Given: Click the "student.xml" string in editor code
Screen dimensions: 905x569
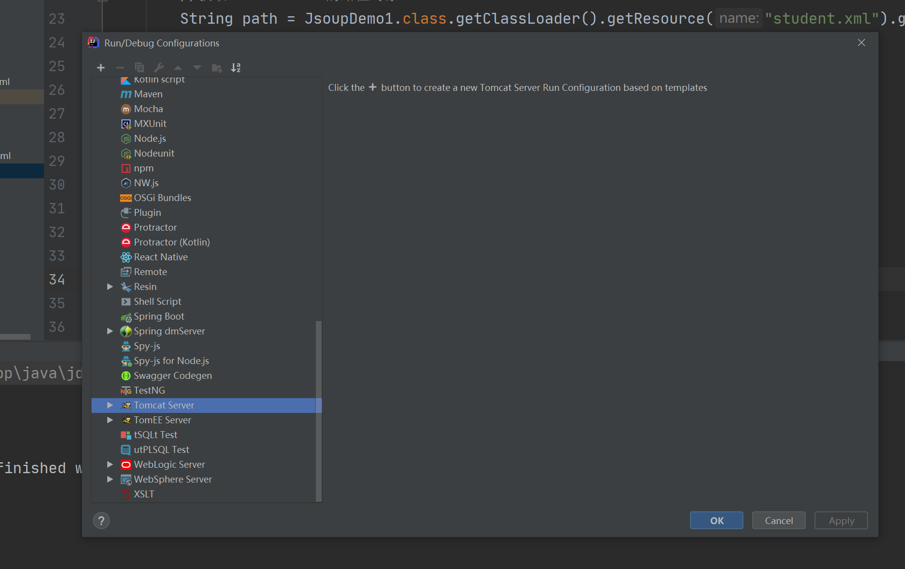Looking at the screenshot, I should 822,19.
